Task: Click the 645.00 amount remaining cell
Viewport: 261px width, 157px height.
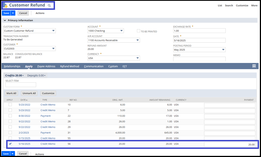Action: (168, 133)
